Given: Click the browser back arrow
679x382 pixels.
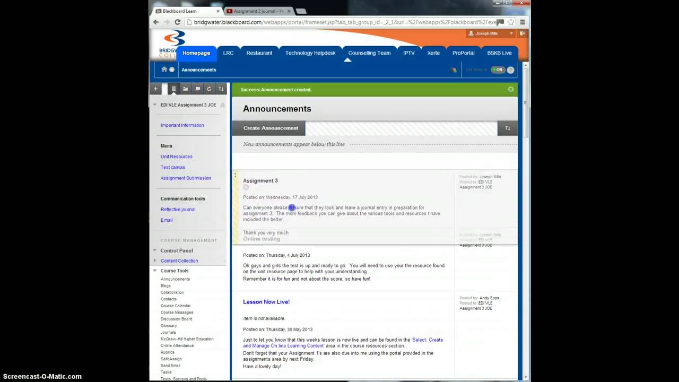Looking at the screenshot, I should click(156, 22).
